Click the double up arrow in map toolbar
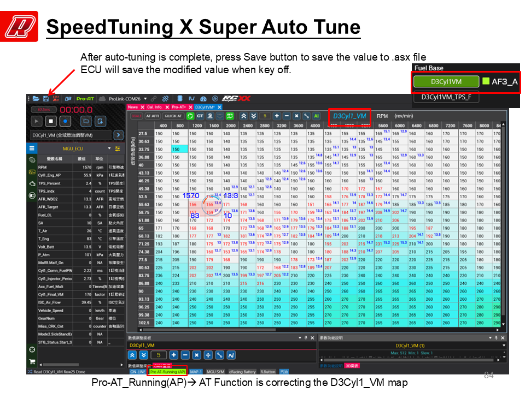525x393 pixels. [x=244, y=116]
